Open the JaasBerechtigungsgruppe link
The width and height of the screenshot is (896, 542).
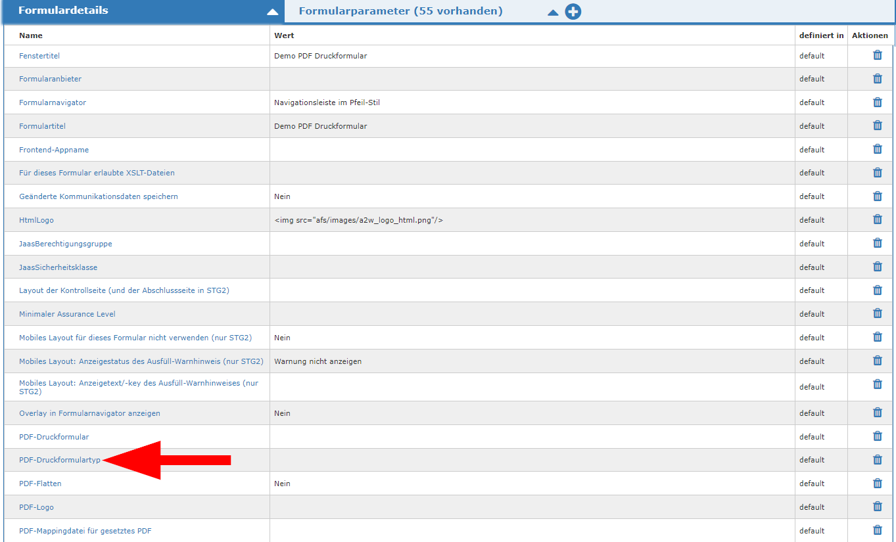click(66, 244)
